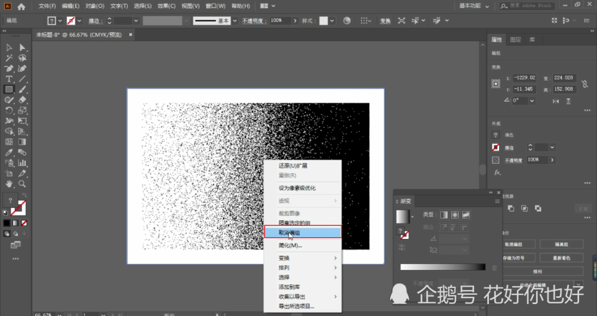Select the Zoom magnifier tool
The height and width of the screenshot is (316, 597).
coord(22,184)
